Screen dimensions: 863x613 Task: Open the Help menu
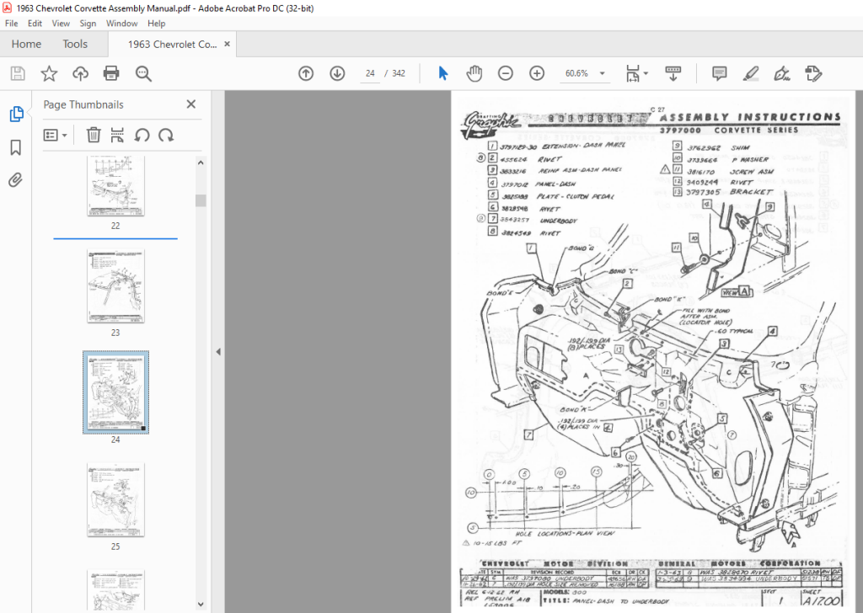(156, 23)
